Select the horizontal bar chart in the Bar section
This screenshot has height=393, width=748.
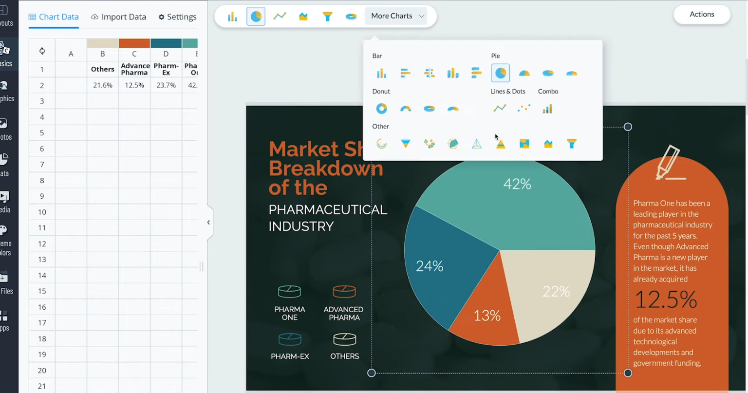[x=405, y=73]
